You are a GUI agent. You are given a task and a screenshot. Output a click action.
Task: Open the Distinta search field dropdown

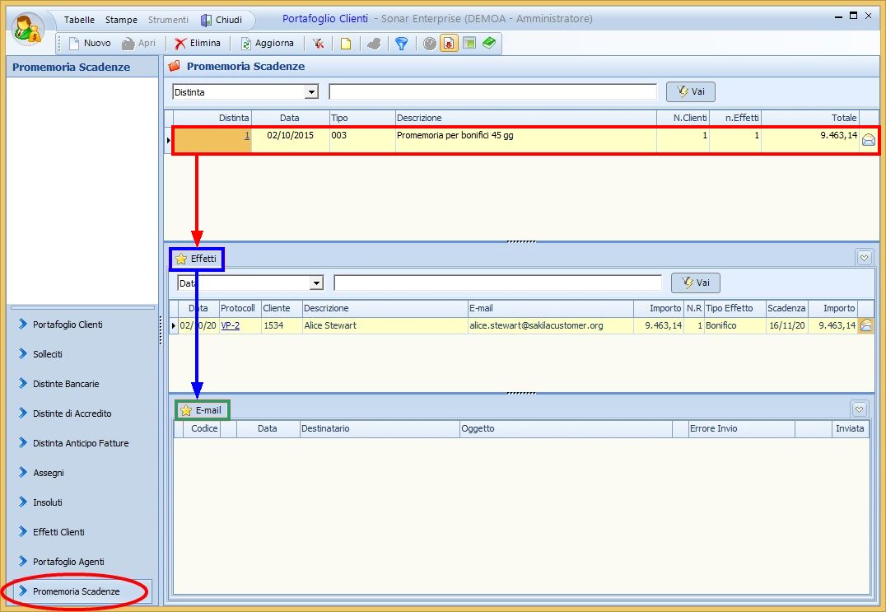[311, 92]
